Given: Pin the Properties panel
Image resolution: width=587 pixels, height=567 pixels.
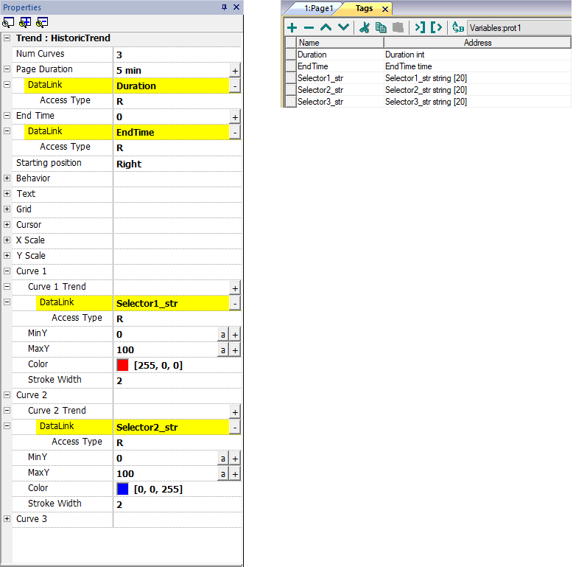Looking at the screenshot, I should 225,7.
